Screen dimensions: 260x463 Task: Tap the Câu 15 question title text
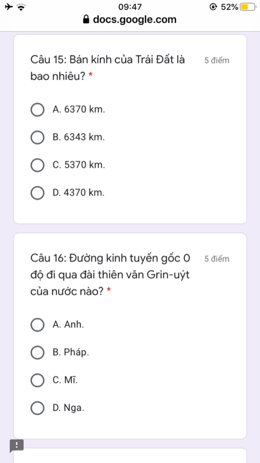click(x=107, y=68)
